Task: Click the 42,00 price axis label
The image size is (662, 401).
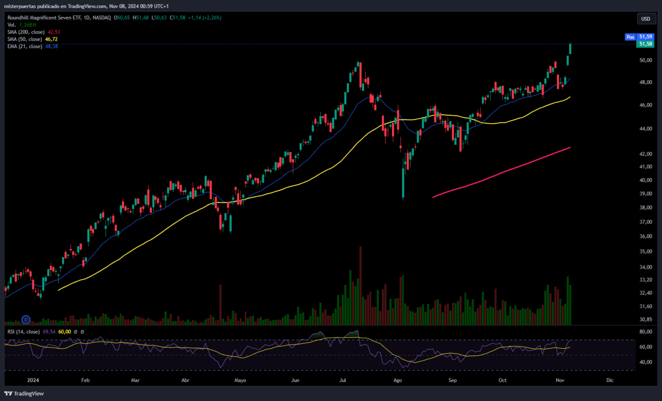Action: [x=646, y=154]
